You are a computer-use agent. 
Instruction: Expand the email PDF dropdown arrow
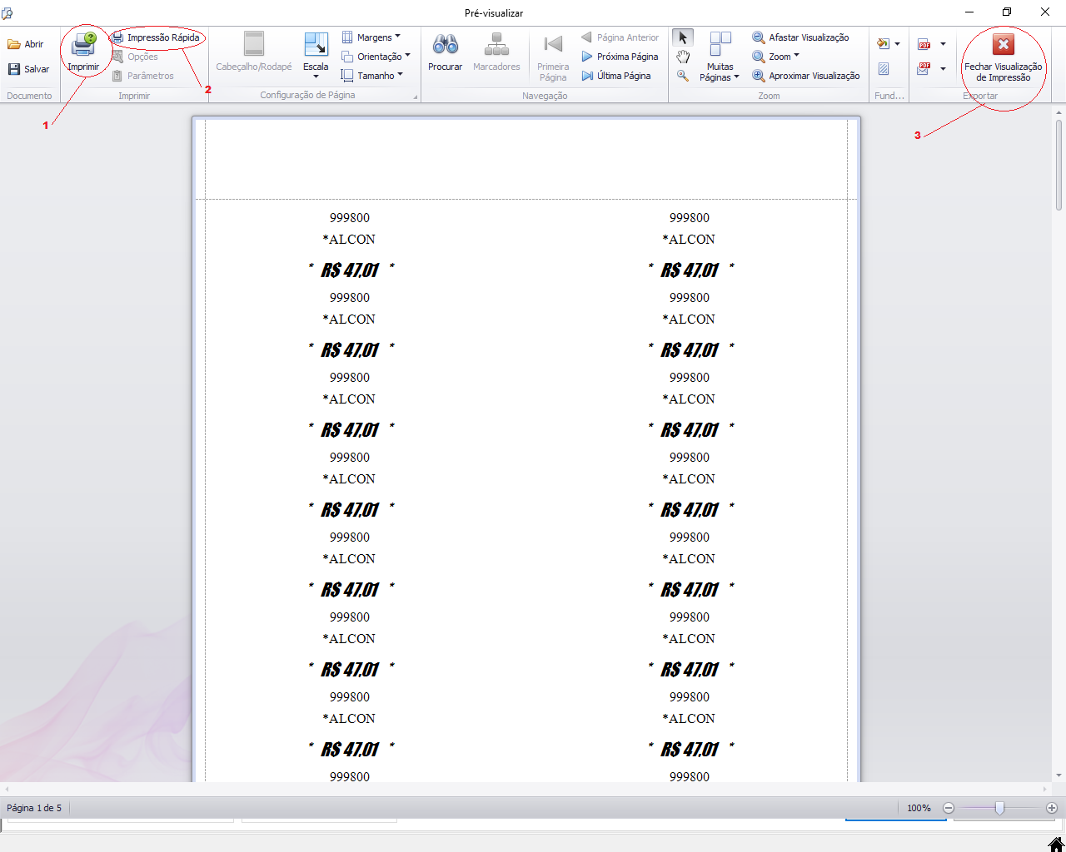point(943,69)
